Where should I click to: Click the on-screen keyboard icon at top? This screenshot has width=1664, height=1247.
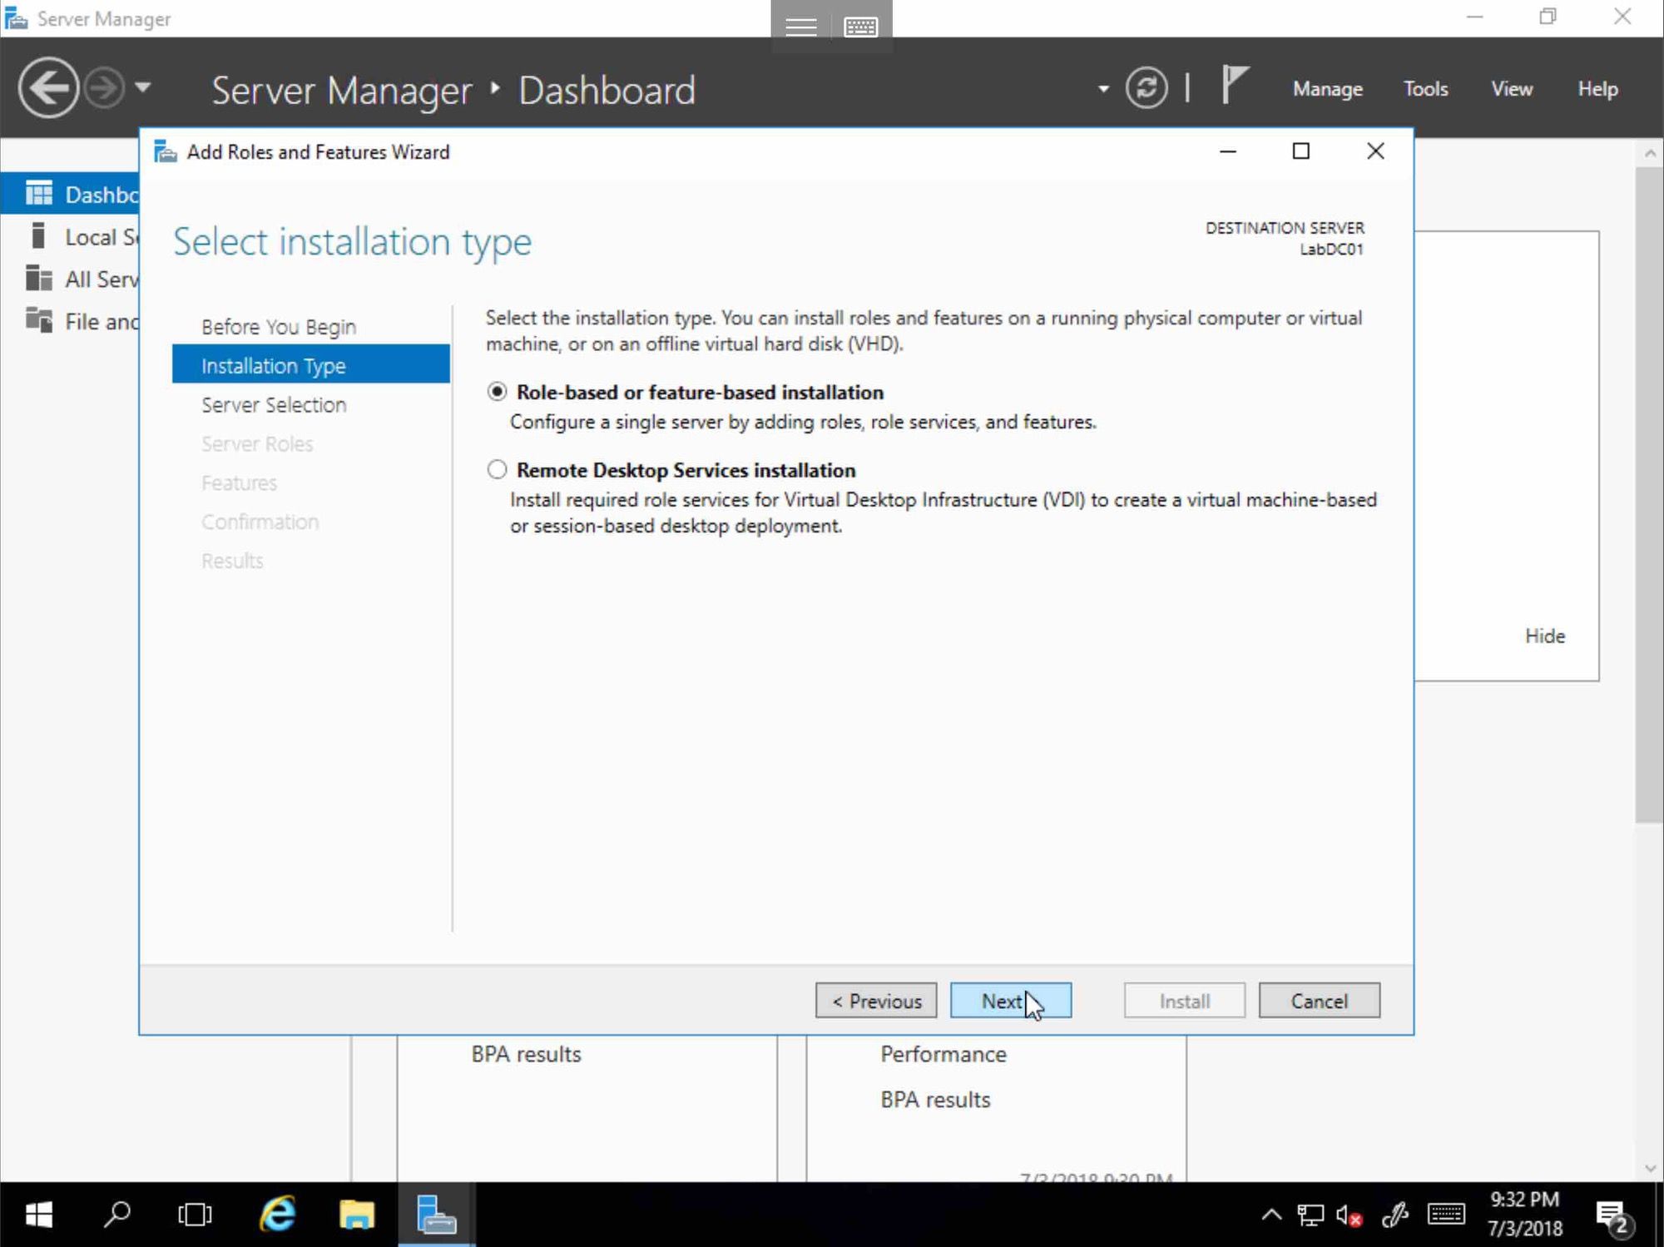[860, 27]
